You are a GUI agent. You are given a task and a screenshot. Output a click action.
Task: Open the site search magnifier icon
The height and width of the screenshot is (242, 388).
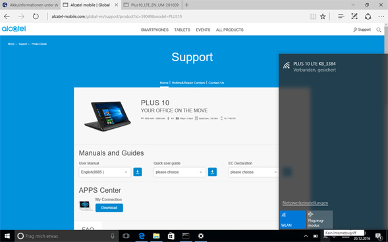pyautogui.click(x=379, y=30)
